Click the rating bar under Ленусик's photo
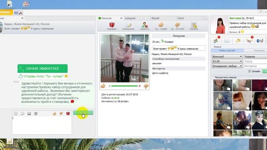This screenshot has width=267, height=150. click(x=124, y=86)
